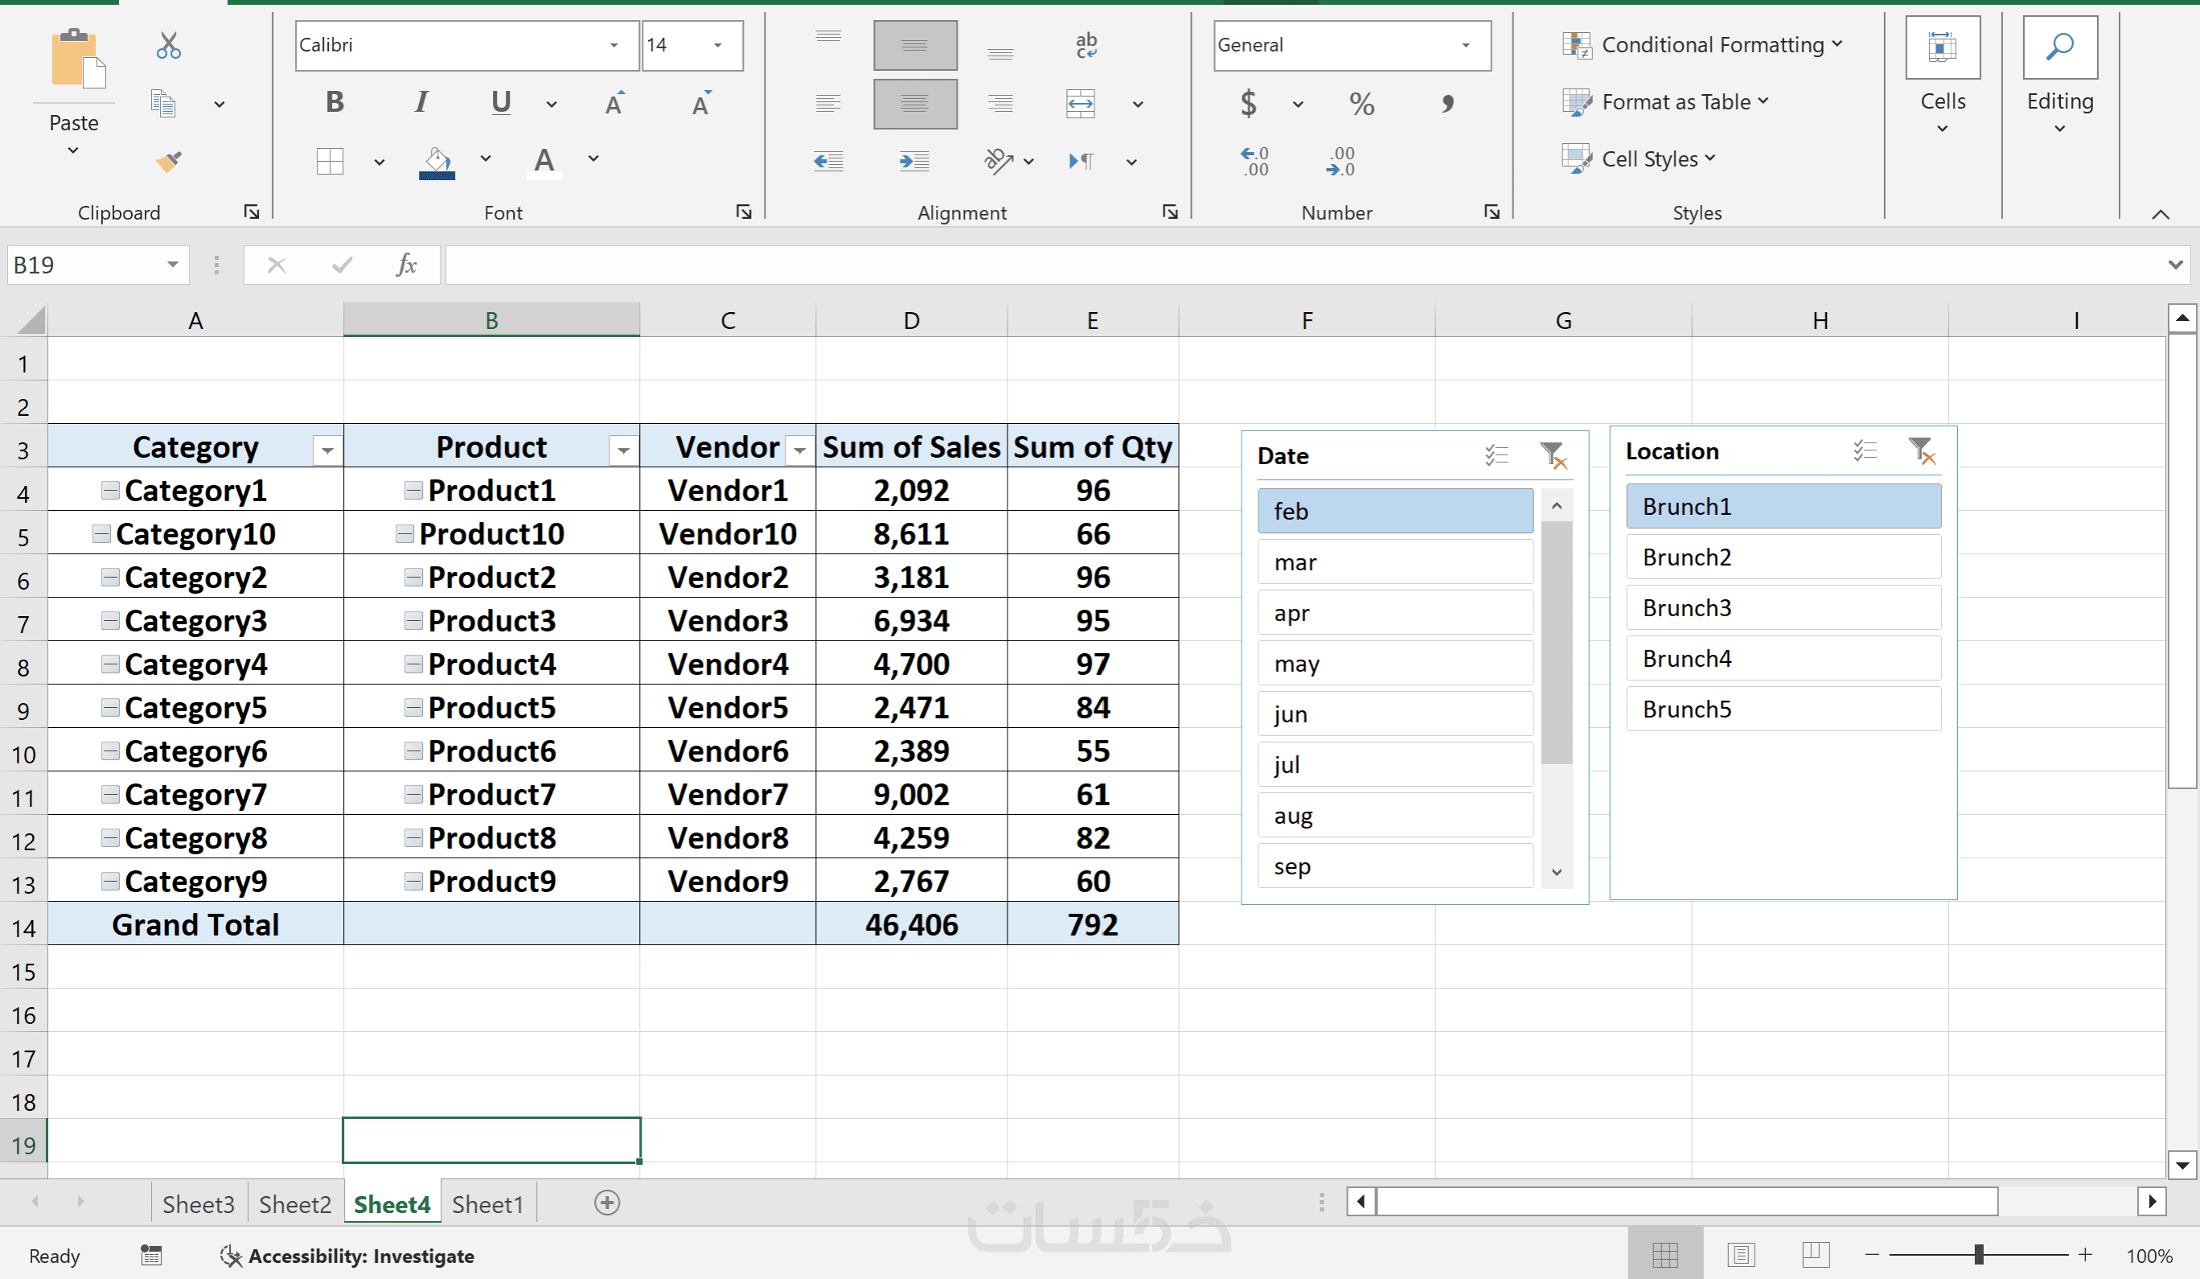Increase decimal places icon
The image size is (2200, 1279).
pyautogui.click(x=1254, y=162)
